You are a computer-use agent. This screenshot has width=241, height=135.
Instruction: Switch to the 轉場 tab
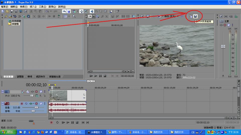[x=30, y=76]
